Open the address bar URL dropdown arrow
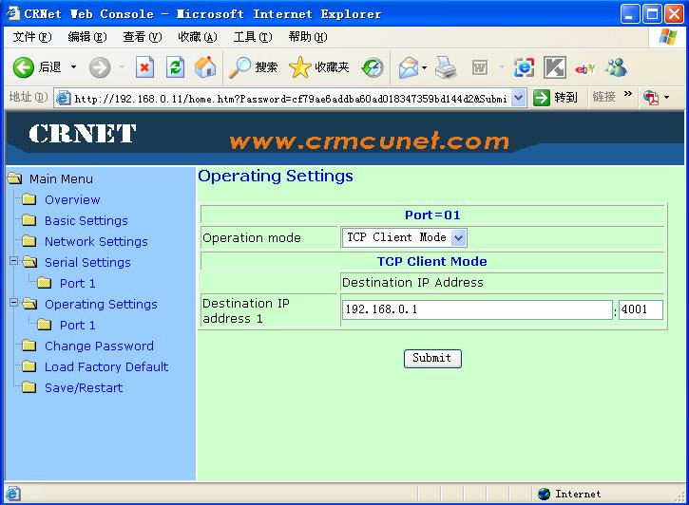Screen dimensions: 689x505 (x=519, y=98)
